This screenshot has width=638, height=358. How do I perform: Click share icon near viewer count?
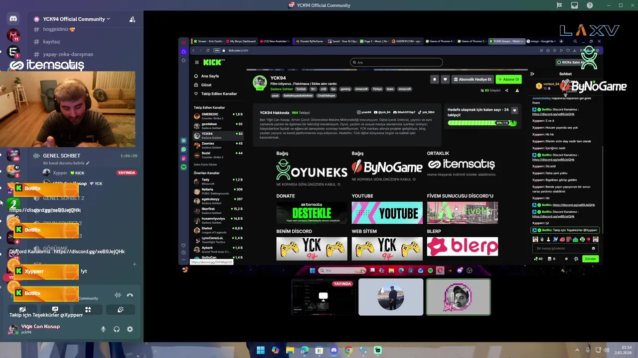(506, 90)
